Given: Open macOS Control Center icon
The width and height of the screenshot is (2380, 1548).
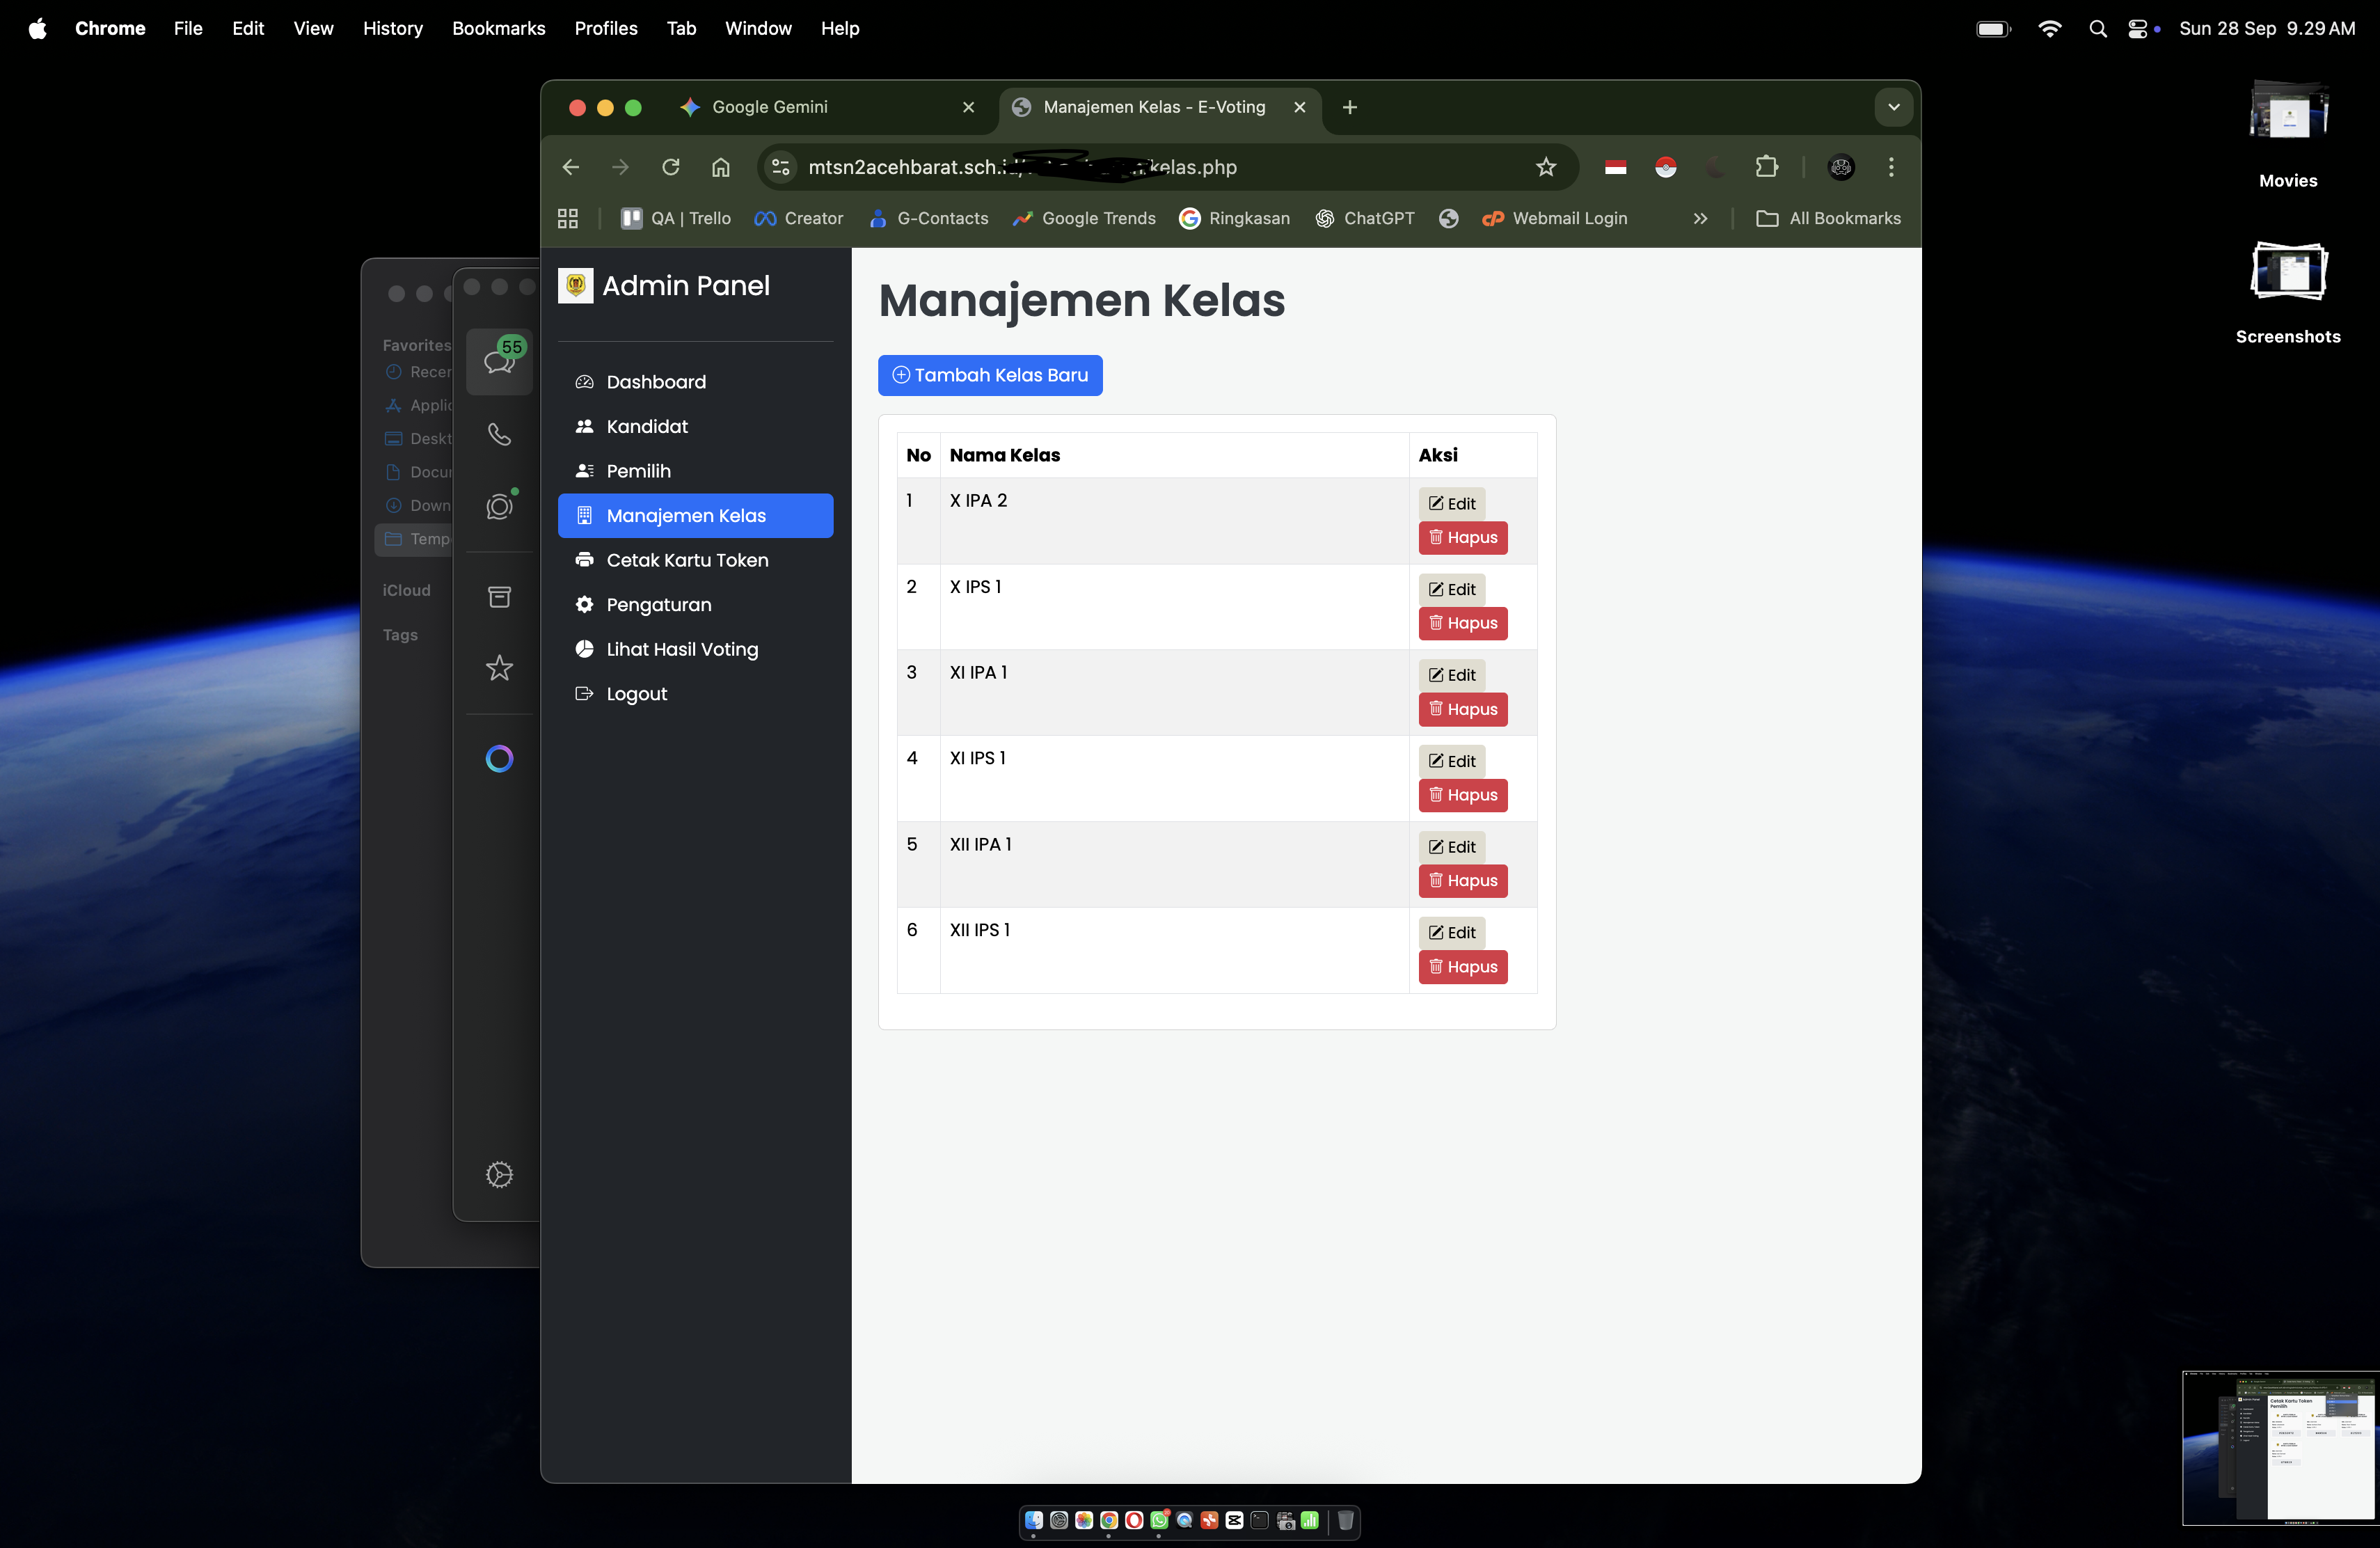Looking at the screenshot, I should [x=2138, y=29].
